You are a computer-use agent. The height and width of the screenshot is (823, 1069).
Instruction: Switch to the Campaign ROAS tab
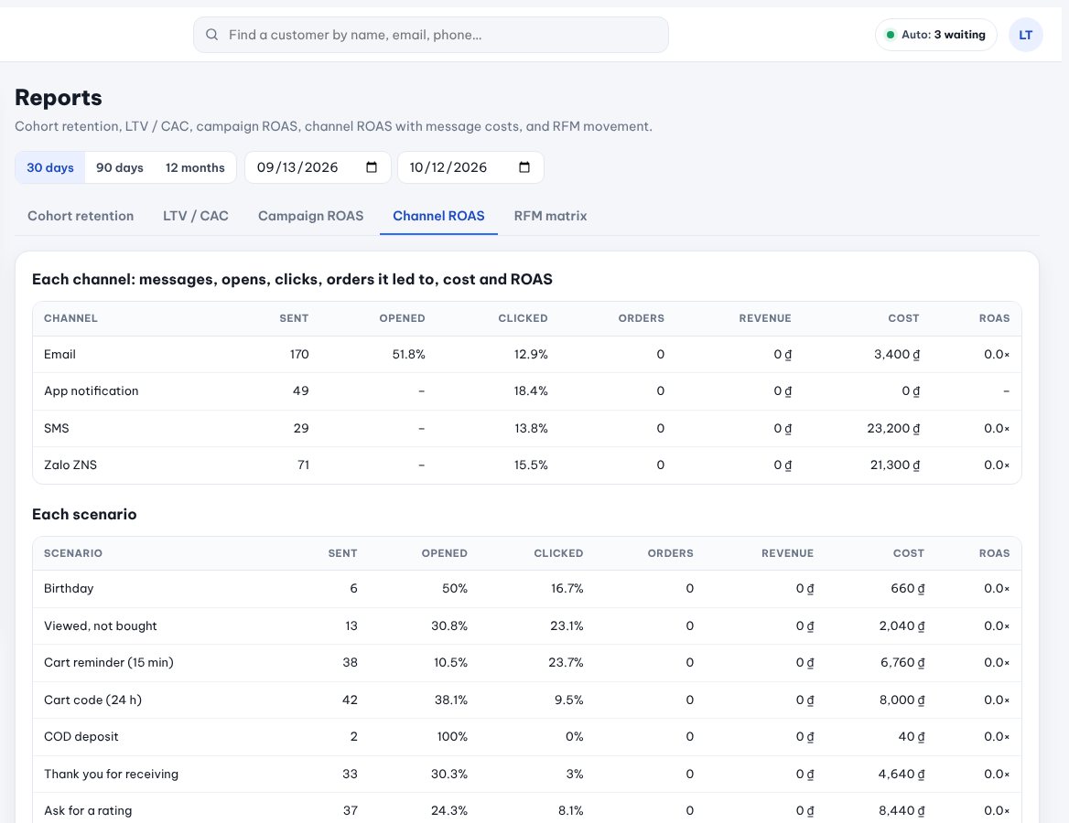pos(311,216)
